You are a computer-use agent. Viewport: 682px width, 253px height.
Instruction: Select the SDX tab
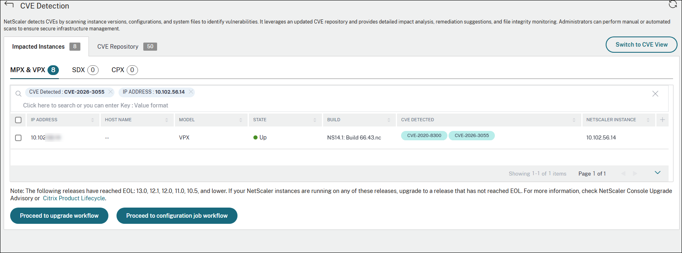(85, 70)
